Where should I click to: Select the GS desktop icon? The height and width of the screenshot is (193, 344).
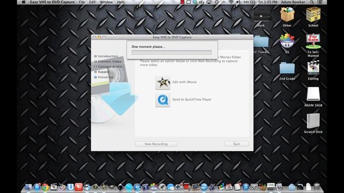click(287, 43)
